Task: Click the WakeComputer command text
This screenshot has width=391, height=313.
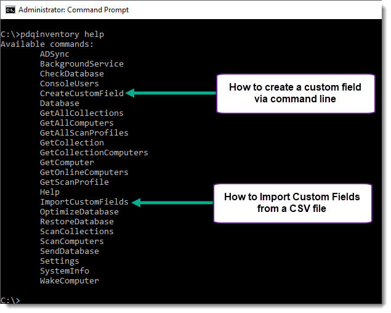Action: coord(70,281)
